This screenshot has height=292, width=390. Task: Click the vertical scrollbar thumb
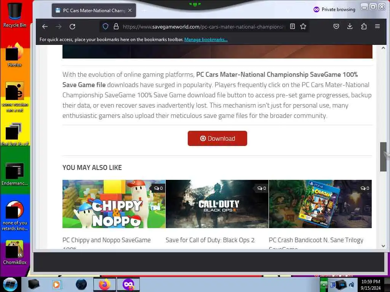tap(383, 157)
